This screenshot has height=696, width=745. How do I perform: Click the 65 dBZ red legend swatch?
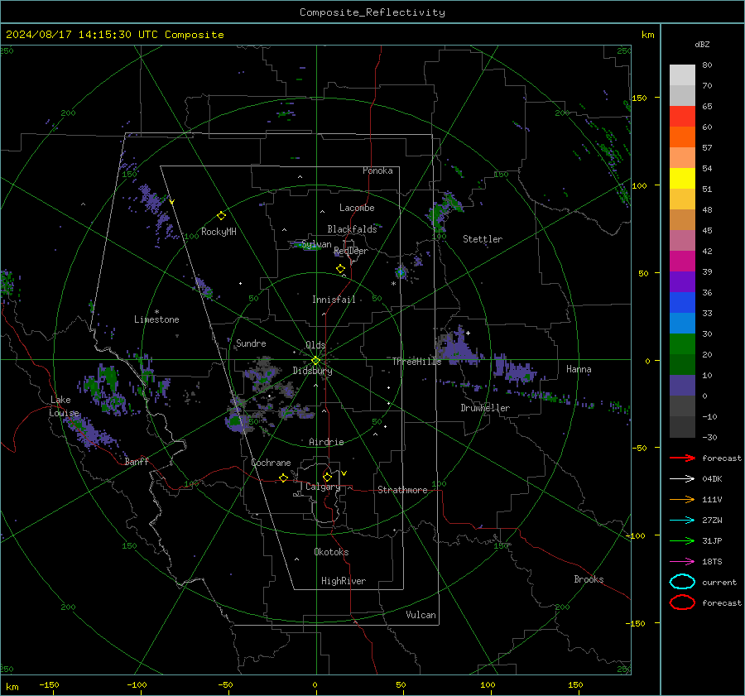[x=682, y=116]
